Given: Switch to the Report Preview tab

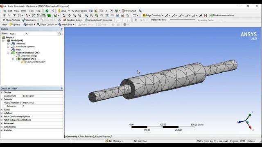Looking at the screenshot, I should pyautogui.click(x=103, y=136).
